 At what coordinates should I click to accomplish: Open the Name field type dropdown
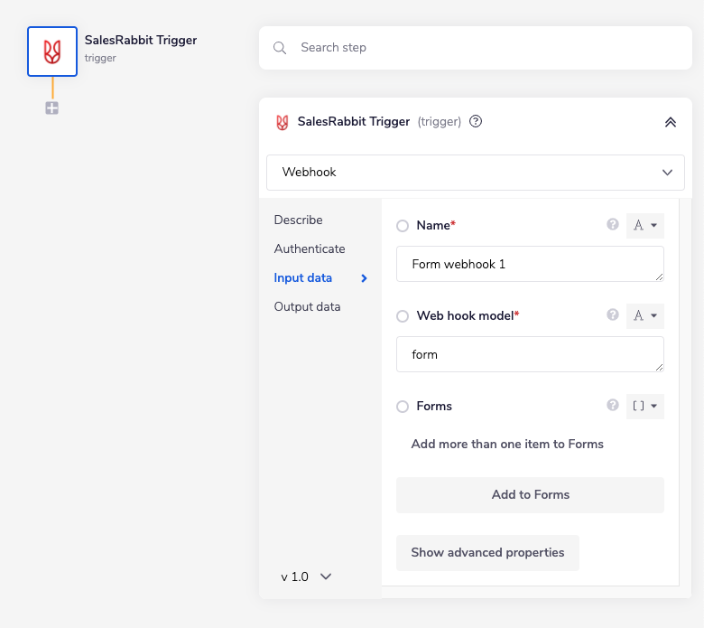coord(644,225)
